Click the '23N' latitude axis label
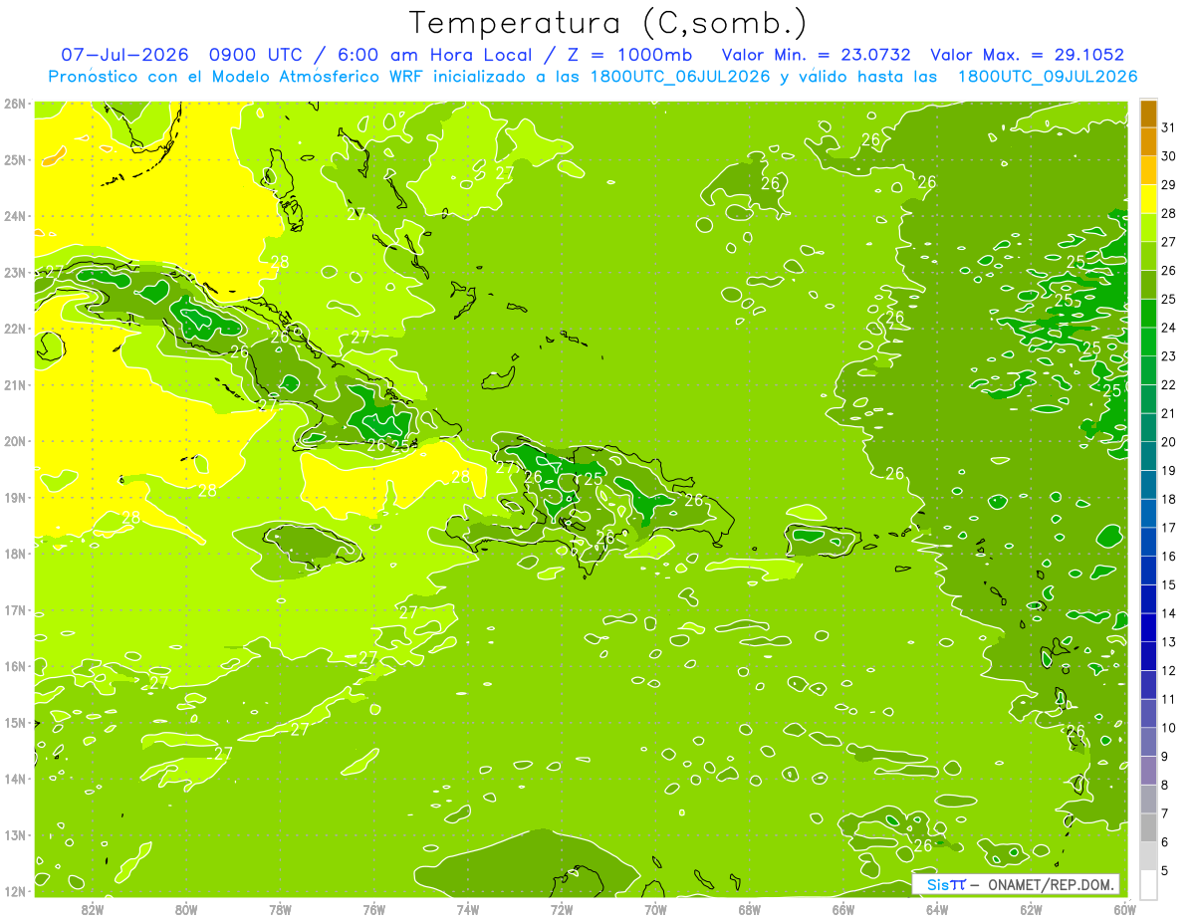The height and width of the screenshot is (923, 1195). (x=14, y=273)
